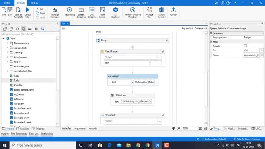Viewport: 265px width, 149px height.
Task: Open Arguments panel
Action: (80, 128)
